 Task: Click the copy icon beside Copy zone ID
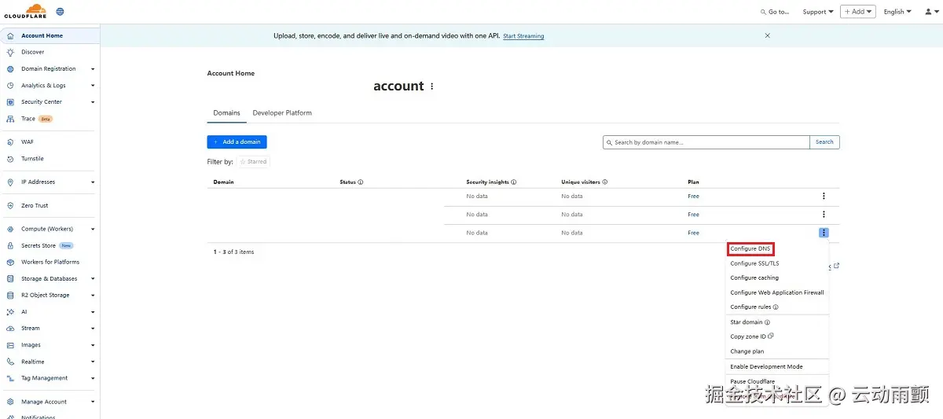pyautogui.click(x=771, y=336)
